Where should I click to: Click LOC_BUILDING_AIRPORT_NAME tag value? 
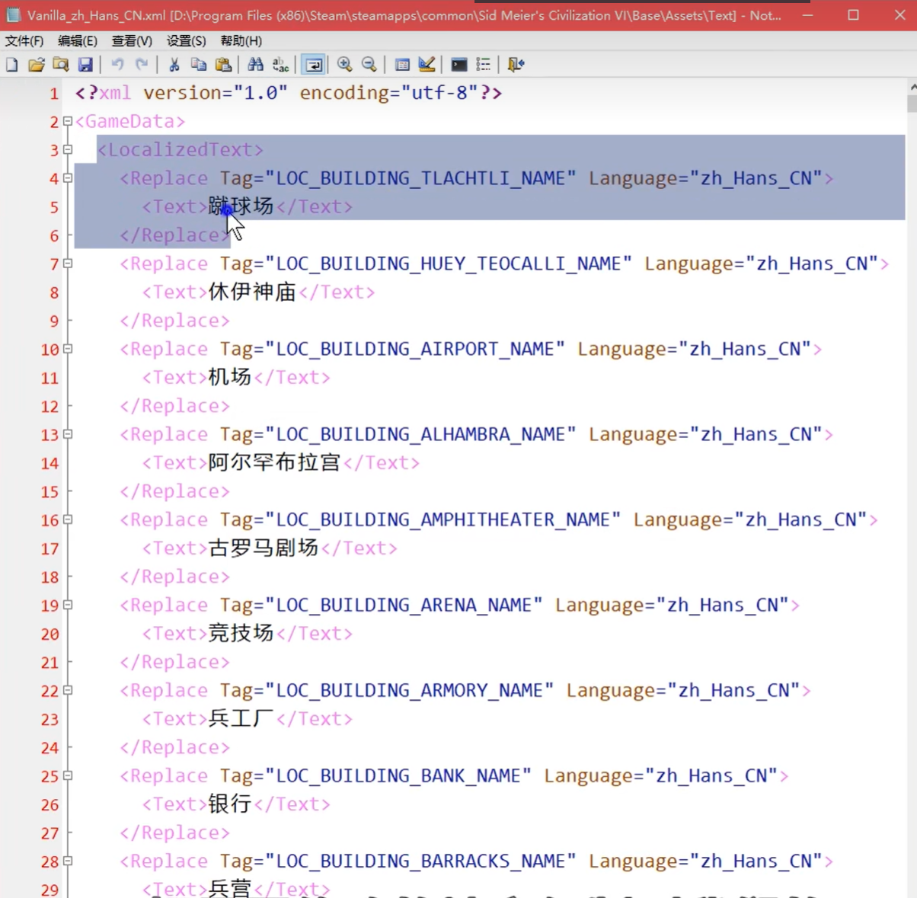pos(415,349)
